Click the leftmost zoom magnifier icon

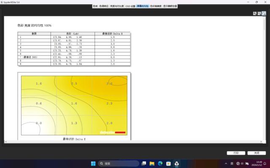click(255, 13)
